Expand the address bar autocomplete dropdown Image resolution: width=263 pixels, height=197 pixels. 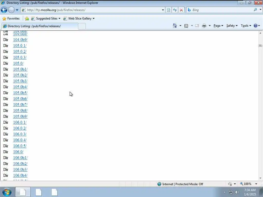click(163, 10)
